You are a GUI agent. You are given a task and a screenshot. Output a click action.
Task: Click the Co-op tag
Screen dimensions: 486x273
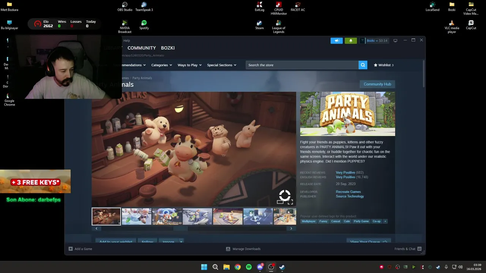pos(376,221)
